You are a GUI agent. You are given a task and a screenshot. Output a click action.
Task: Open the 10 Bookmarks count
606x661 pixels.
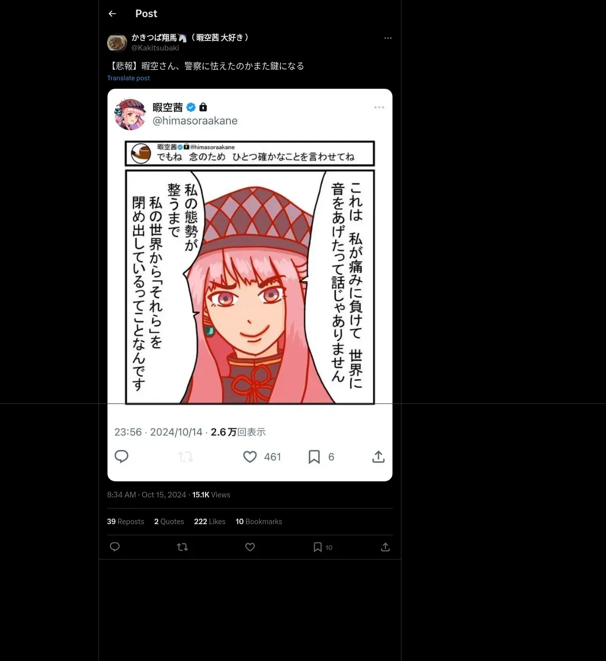259,522
